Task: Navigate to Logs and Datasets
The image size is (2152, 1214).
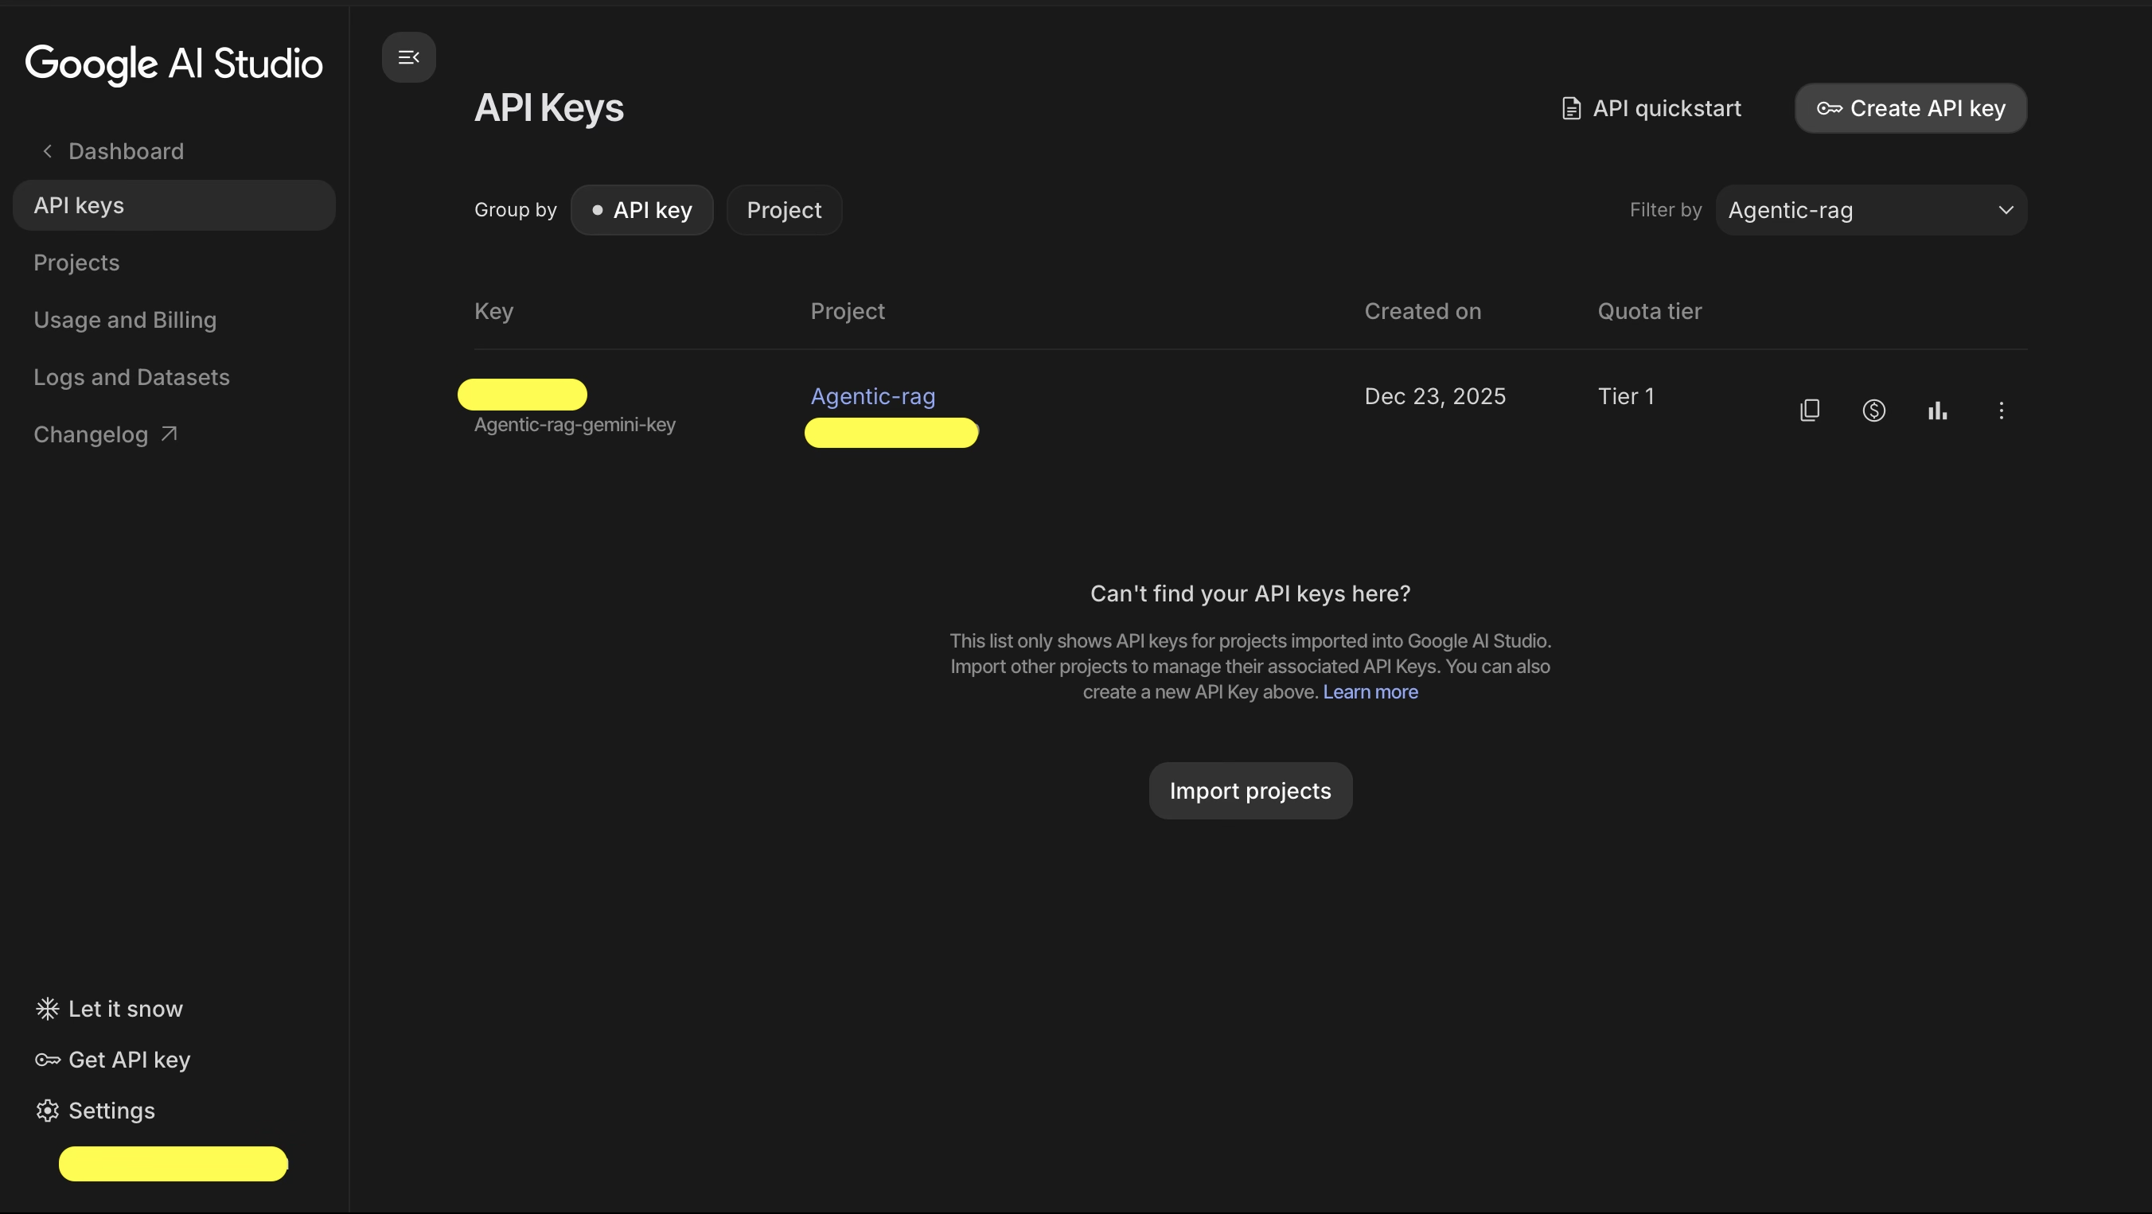Action: click(x=131, y=376)
